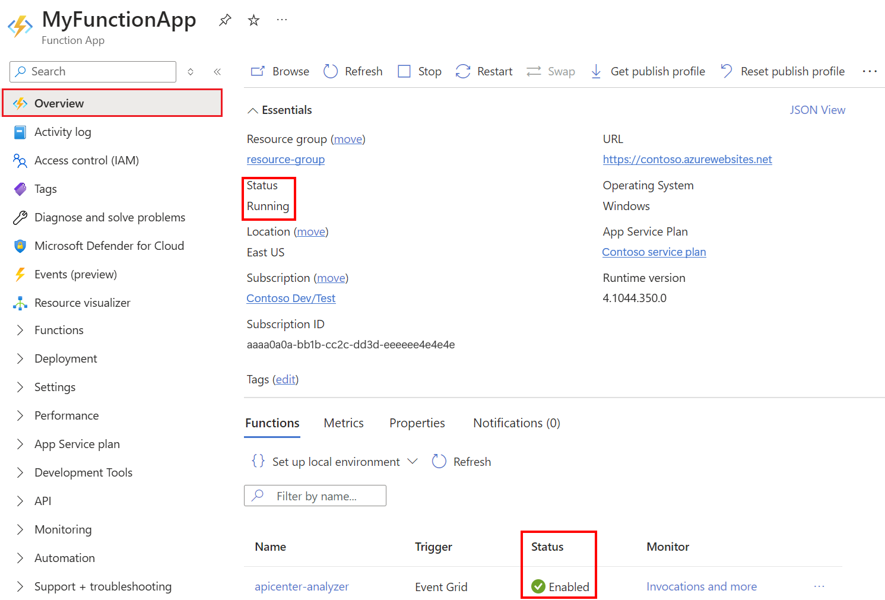Screen dimensions: 885x600
Task: Open the Properties tab
Action: click(x=417, y=423)
